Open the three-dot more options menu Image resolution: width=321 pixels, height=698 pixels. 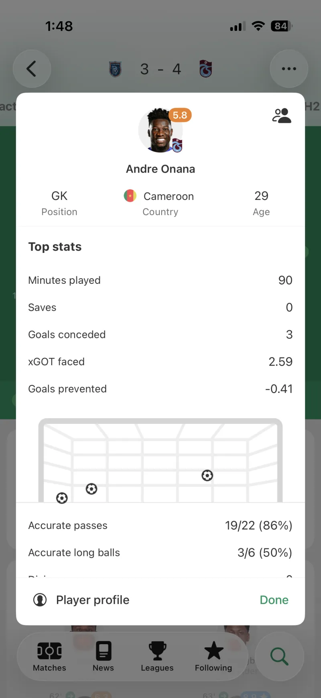(289, 69)
